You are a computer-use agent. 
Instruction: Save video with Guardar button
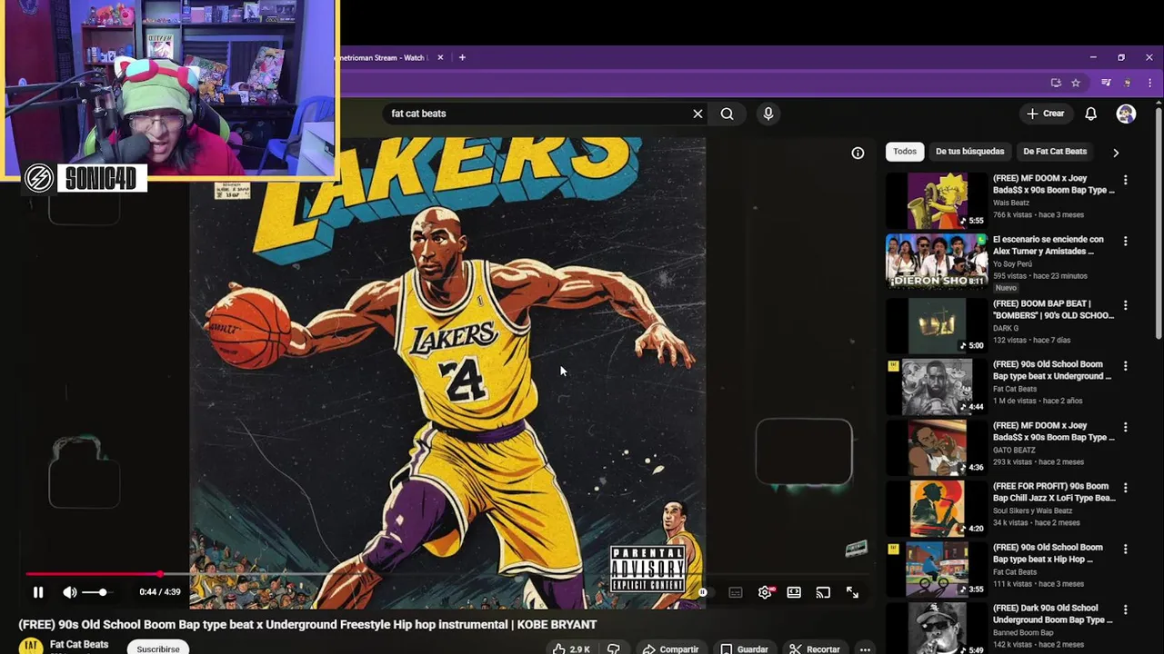point(744,649)
